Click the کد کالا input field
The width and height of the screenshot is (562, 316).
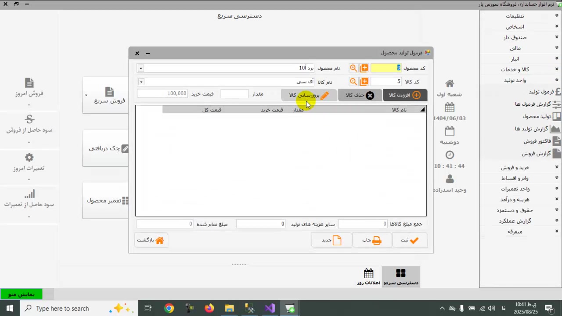click(x=386, y=82)
